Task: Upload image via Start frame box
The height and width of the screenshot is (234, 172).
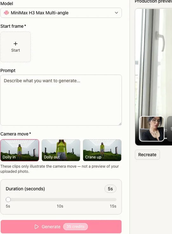Action: 16,47
